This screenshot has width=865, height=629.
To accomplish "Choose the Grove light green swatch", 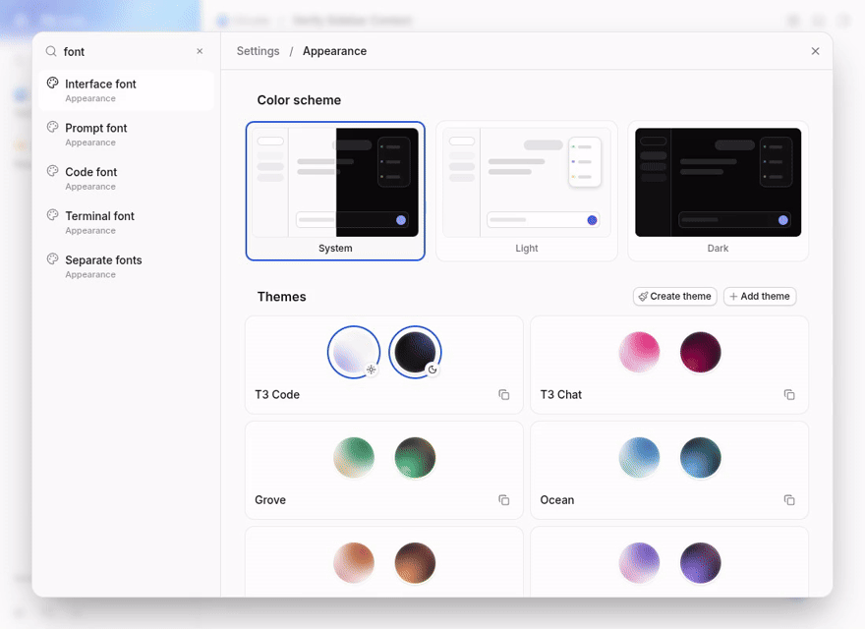I will pyautogui.click(x=354, y=457).
